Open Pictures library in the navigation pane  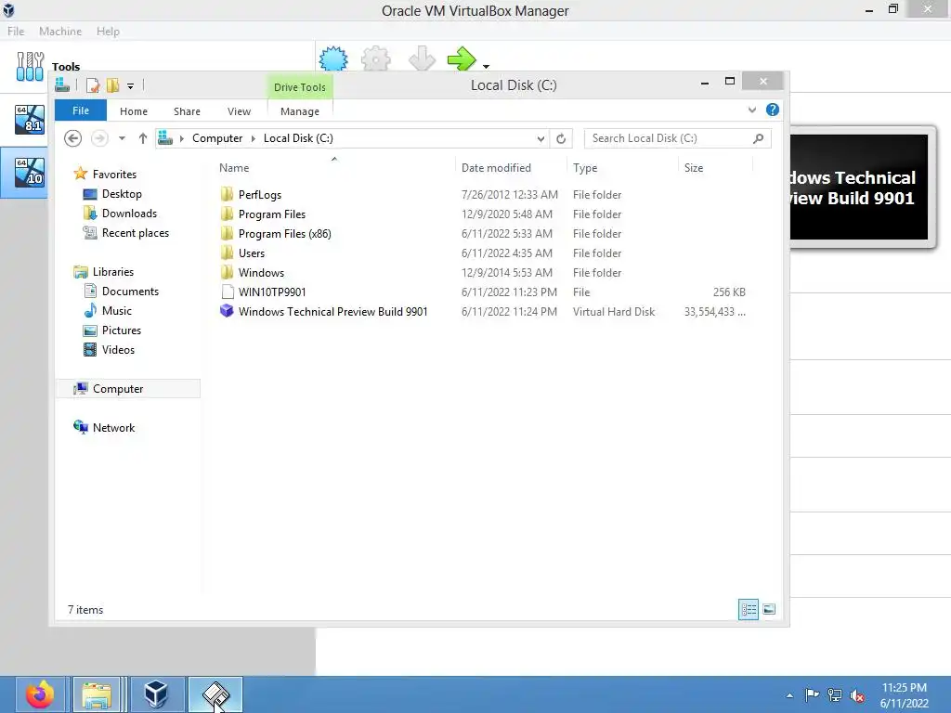[122, 330]
